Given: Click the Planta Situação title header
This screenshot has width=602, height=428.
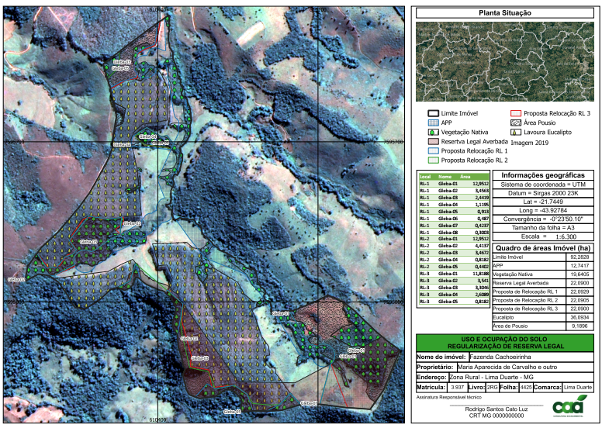Looking at the screenshot, I should click(505, 13).
